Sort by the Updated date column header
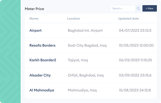 (x=128, y=19)
